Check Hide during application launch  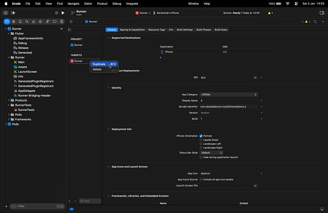201,157
